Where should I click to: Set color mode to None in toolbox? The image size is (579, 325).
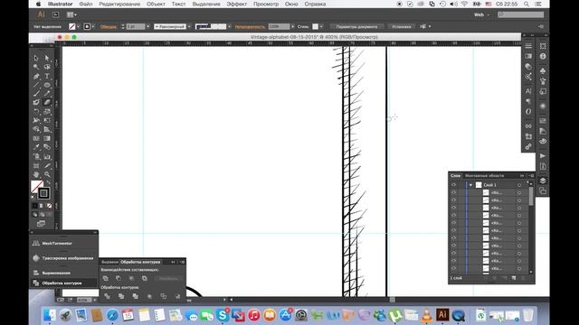coord(49,206)
